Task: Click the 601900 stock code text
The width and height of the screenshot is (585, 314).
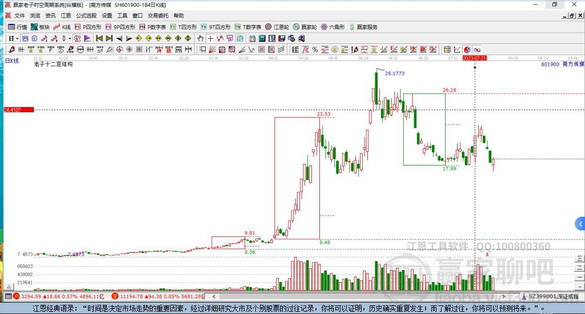Action: 550,64
